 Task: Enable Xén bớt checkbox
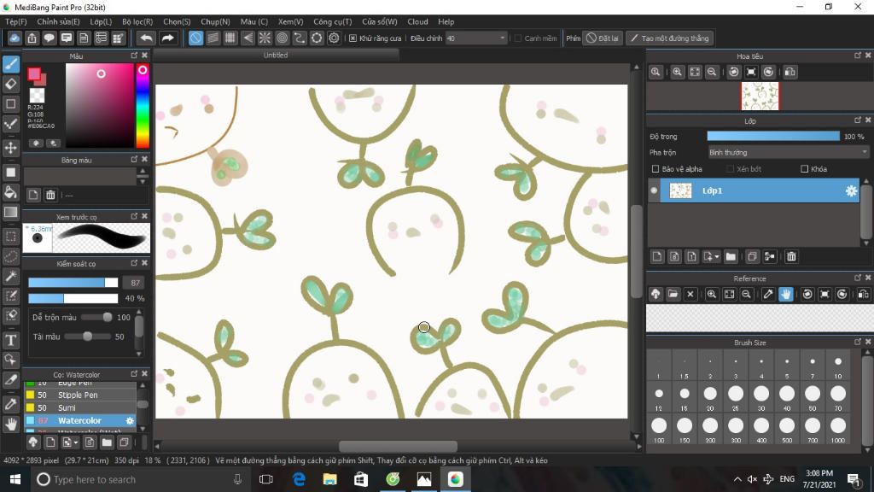tap(731, 168)
